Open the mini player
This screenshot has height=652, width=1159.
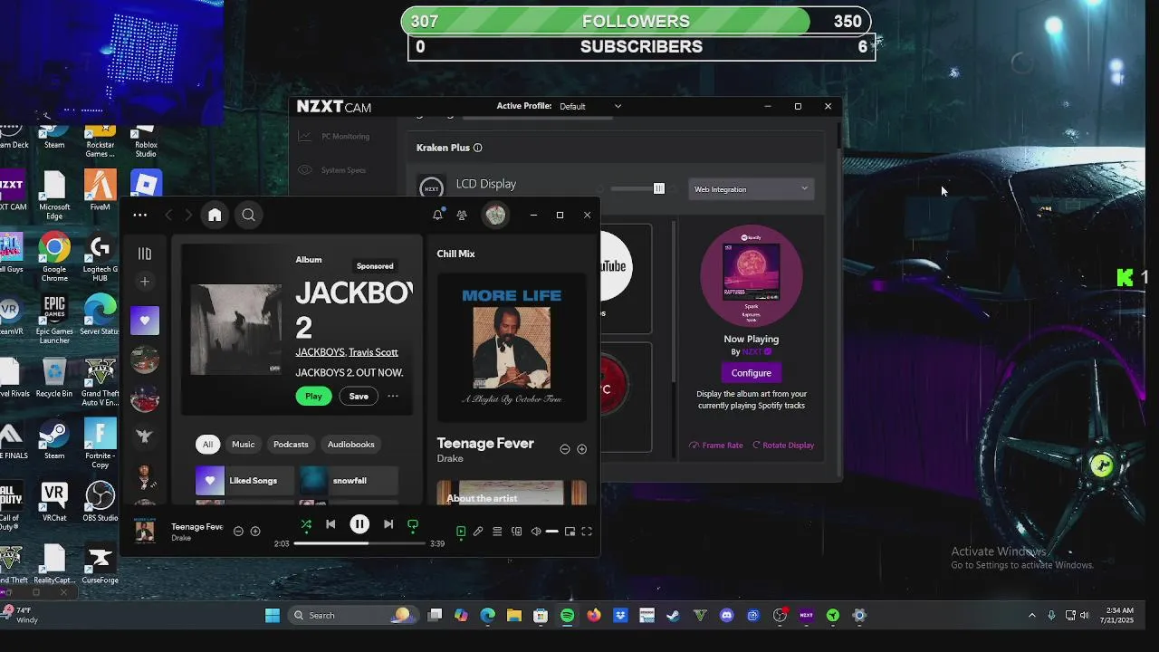(x=570, y=532)
